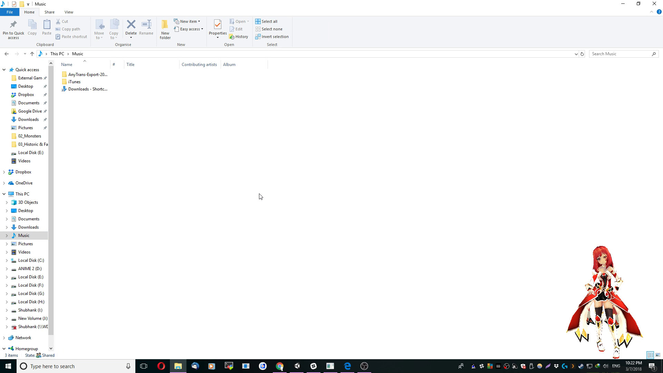Open the Steam icon in system tray
The image size is (663, 373).
[x=580, y=366]
